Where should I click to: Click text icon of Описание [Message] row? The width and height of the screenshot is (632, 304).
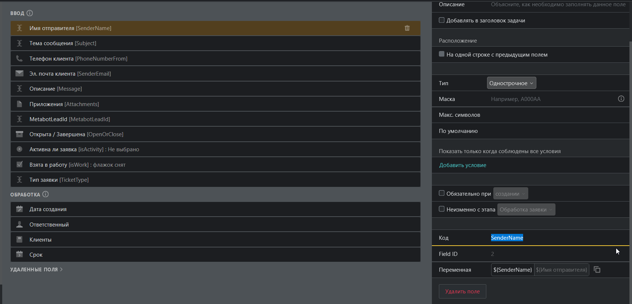point(19,89)
